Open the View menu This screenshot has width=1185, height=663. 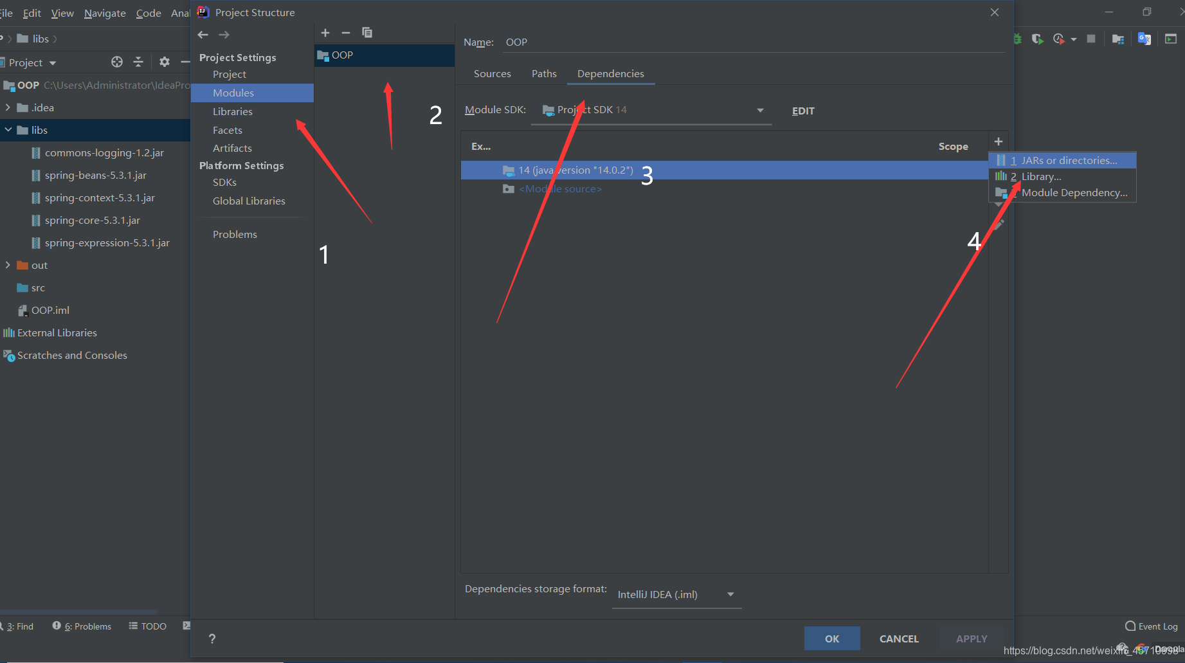pos(62,13)
